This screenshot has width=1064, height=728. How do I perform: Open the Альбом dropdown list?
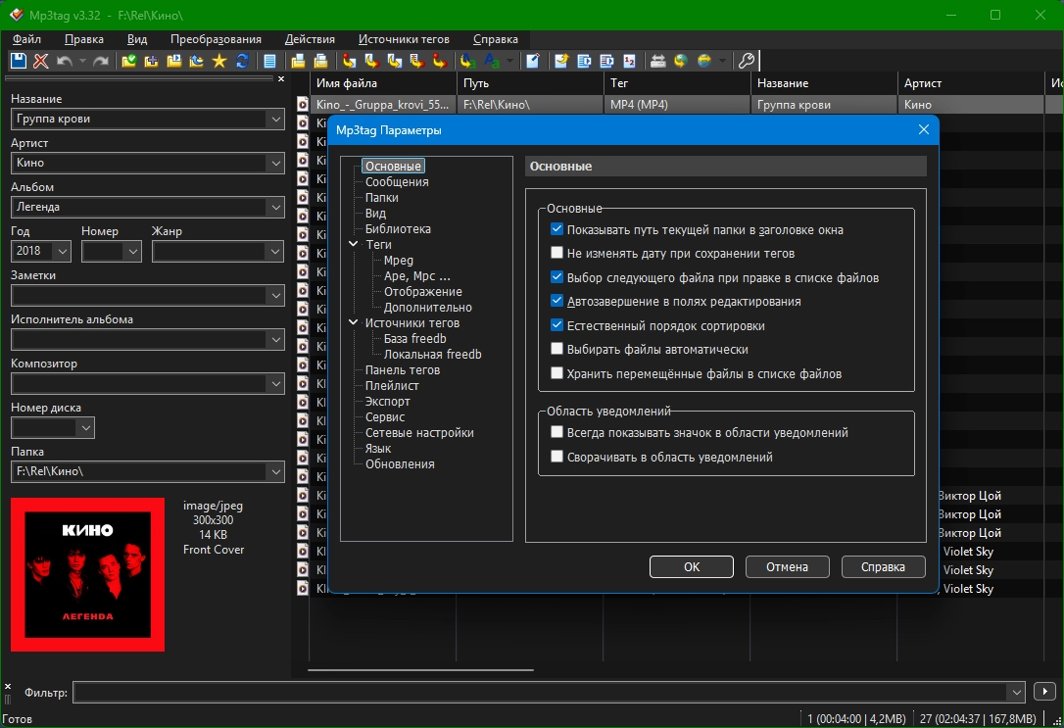tap(274, 208)
